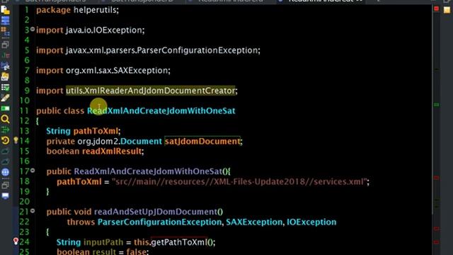This screenshot has width=453, height=255.
Task: Open the Search magnifier view icon
Action: click(x=5, y=119)
